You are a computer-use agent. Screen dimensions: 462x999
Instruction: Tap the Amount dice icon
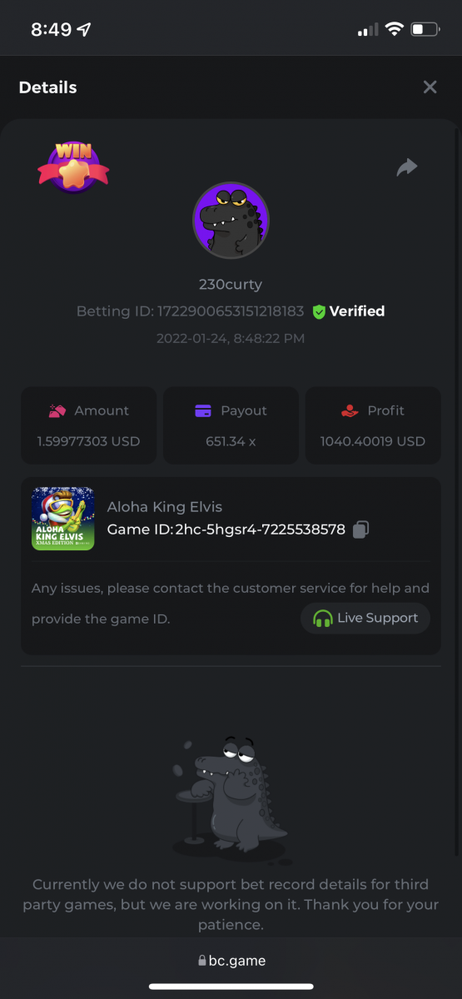57,410
